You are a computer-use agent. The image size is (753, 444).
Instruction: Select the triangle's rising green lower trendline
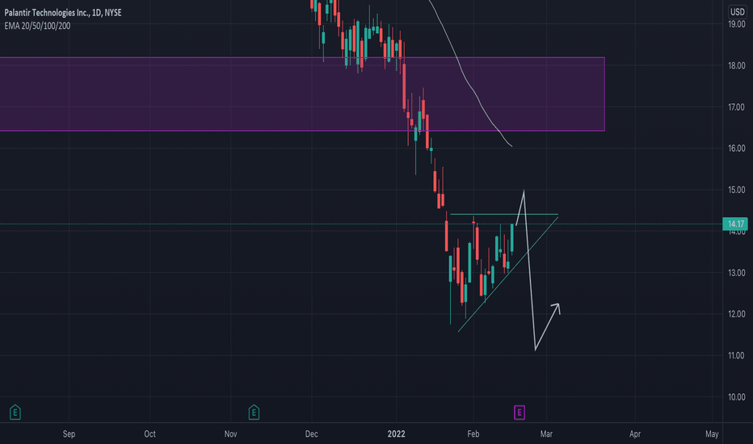click(x=508, y=274)
